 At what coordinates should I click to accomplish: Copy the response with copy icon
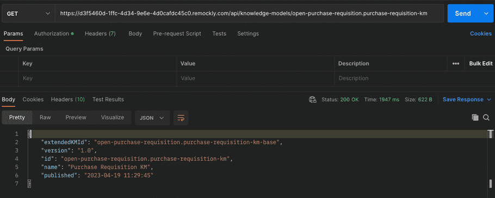pos(475,118)
